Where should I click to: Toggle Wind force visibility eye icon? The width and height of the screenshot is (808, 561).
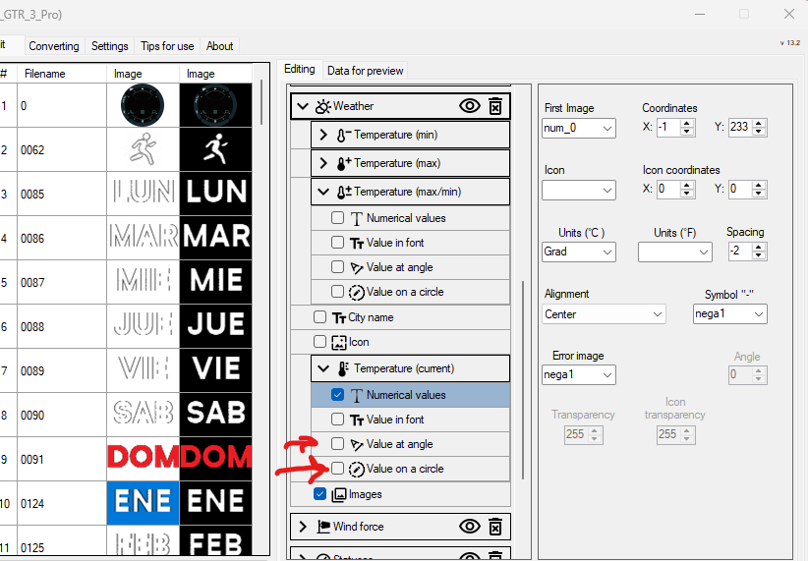click(x=470, y=527)
